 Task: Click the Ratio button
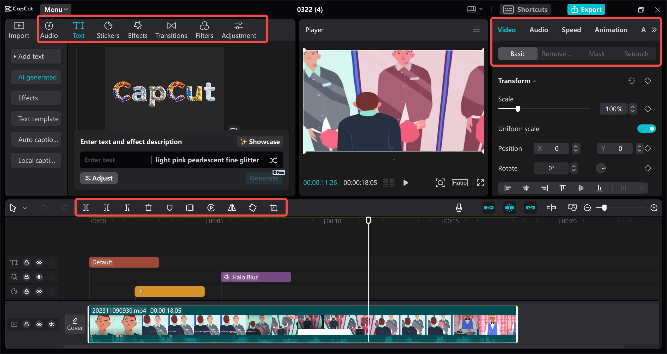click(x=460, y=183)
